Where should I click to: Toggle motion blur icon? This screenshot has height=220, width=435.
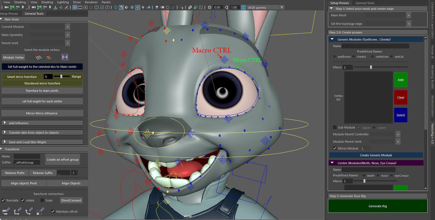(162, 7)
